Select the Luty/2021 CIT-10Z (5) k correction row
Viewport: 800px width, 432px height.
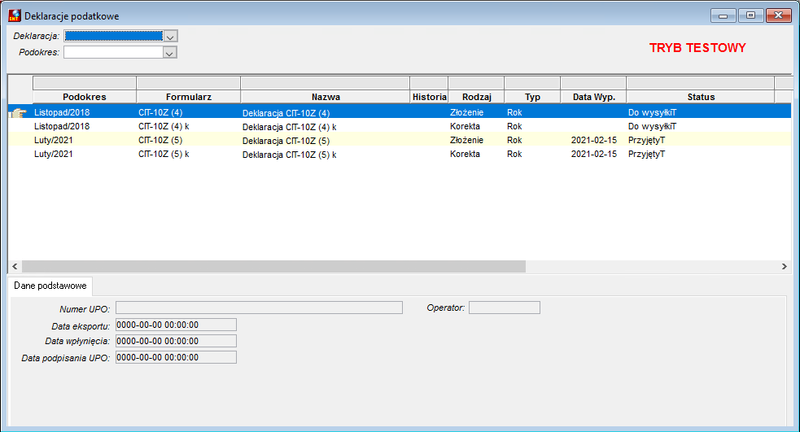(x=400, y=154)
